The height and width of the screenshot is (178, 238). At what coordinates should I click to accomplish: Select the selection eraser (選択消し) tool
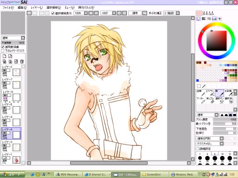click(x=229, y=100)
